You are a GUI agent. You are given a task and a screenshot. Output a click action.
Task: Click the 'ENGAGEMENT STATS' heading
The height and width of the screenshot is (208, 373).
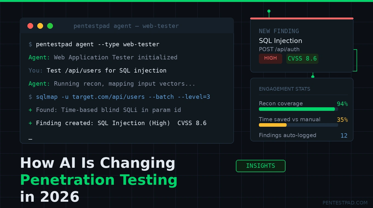click(284, 89)
